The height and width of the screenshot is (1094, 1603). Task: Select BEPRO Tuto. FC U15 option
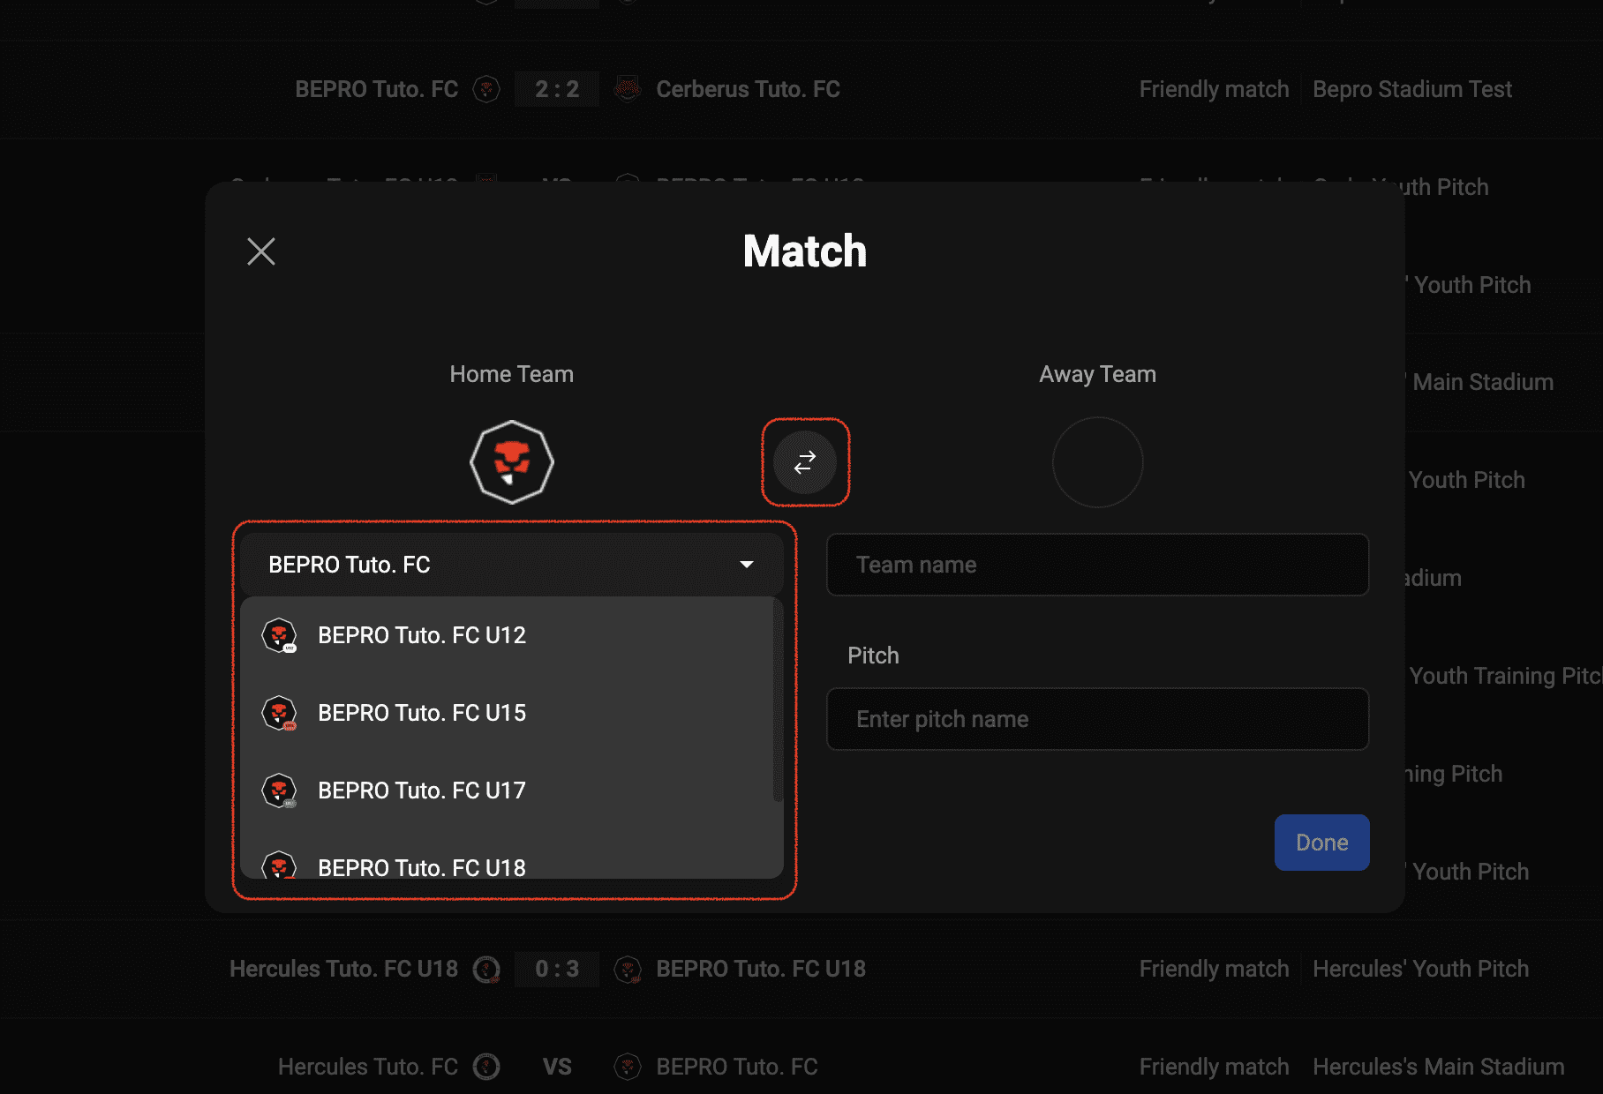coord(507,713)
